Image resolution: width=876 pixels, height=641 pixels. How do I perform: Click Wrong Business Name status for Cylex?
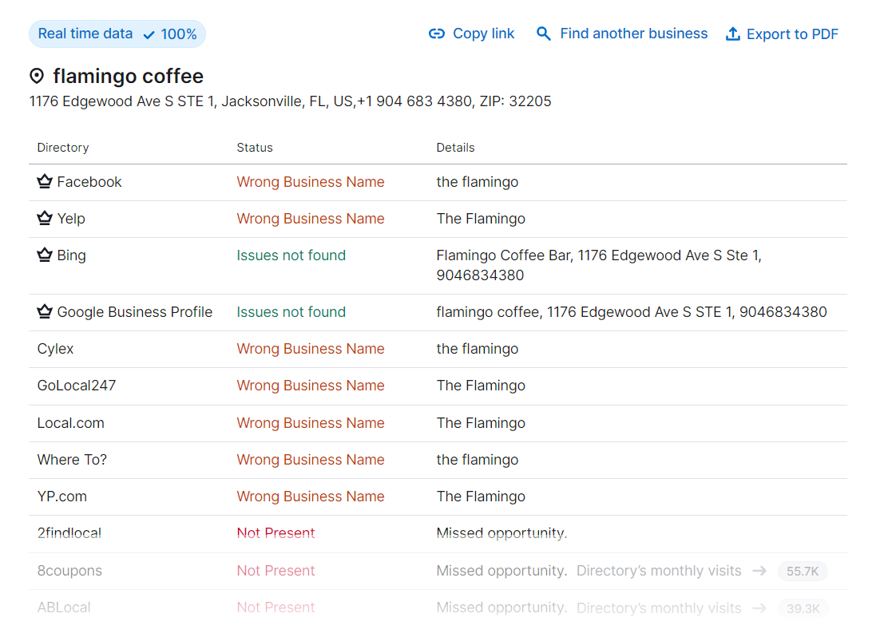point(311,349)
